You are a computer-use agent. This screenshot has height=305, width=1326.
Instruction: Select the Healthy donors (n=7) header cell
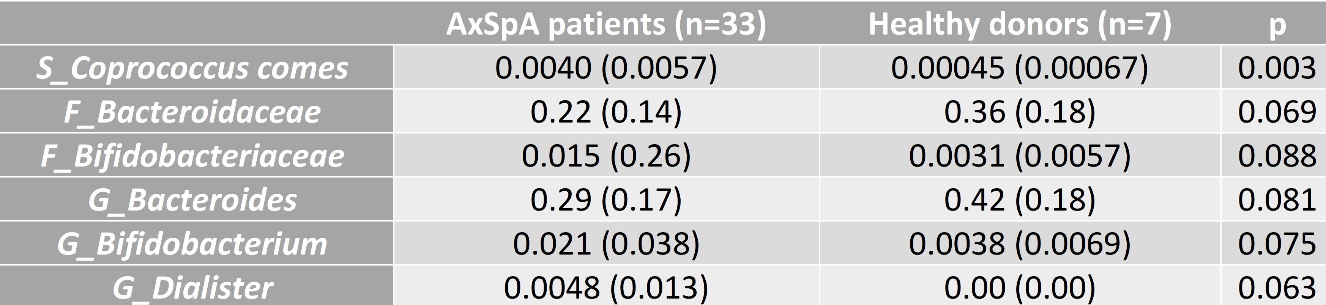coord(1019,24)
